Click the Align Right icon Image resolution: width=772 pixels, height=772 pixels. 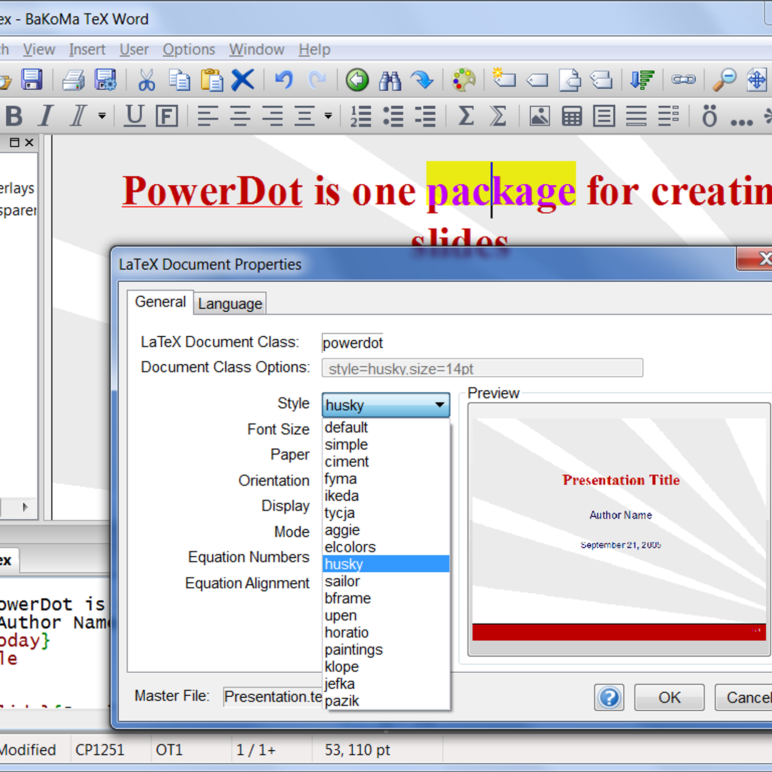(x=273, y=116)
